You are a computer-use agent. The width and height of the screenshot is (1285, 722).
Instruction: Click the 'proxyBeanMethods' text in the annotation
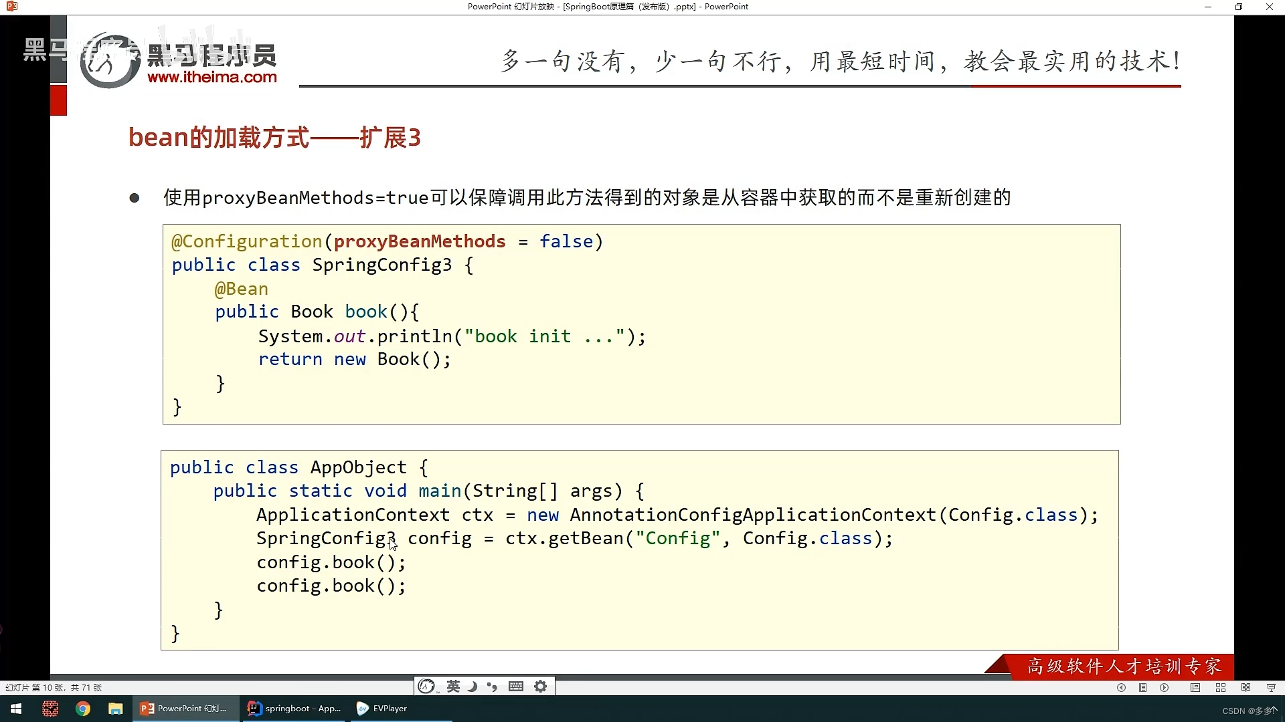[x=420, y=241]
